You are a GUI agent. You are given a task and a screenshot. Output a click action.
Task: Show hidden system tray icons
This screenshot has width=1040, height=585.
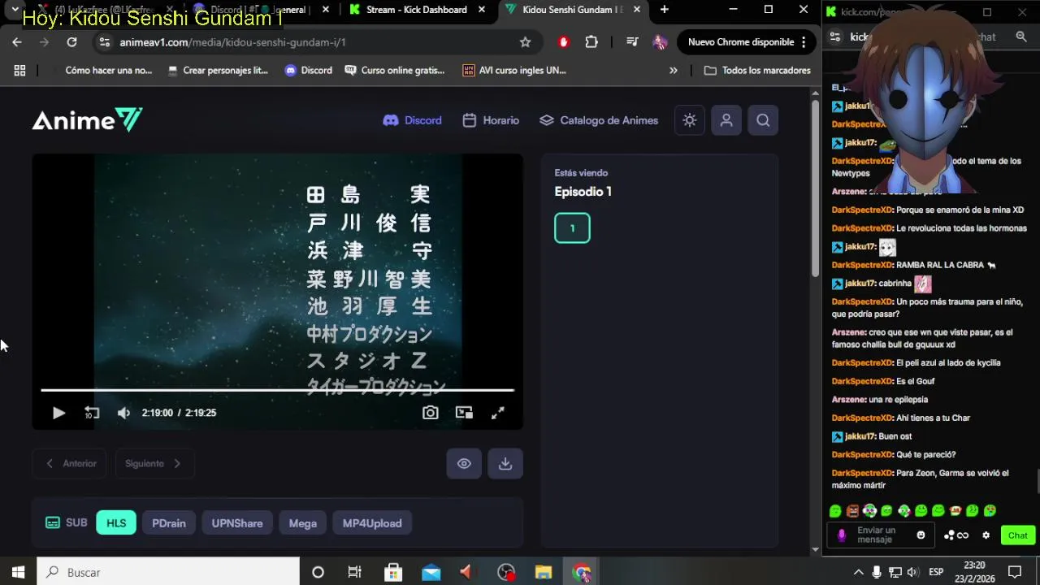click(x=858, y=572)
